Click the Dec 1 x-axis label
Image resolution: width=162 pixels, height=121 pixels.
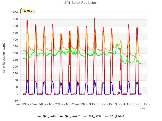tap(96, 104)
